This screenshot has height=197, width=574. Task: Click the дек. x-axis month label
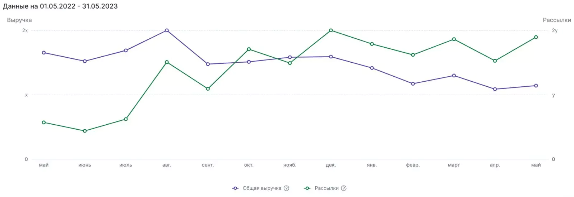tap(331, 165)
